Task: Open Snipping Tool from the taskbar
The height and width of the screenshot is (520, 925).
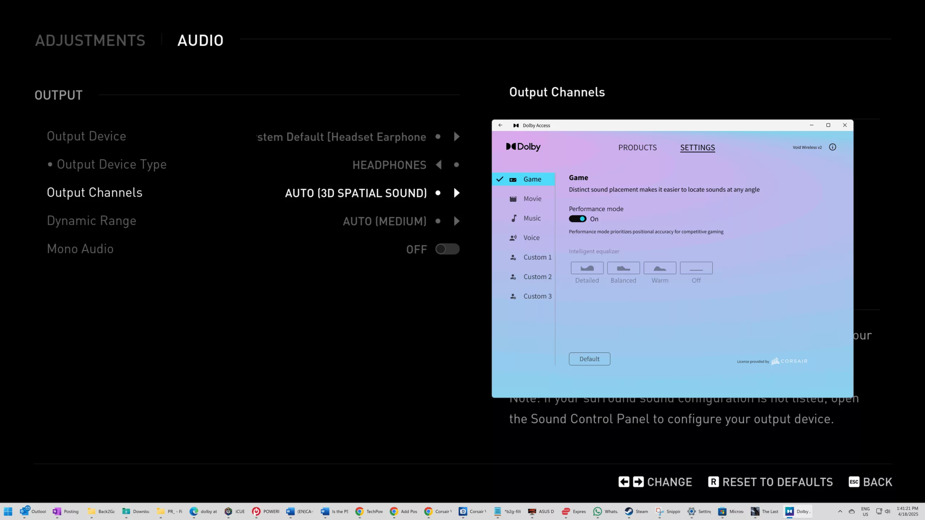Action: [668, 511]
